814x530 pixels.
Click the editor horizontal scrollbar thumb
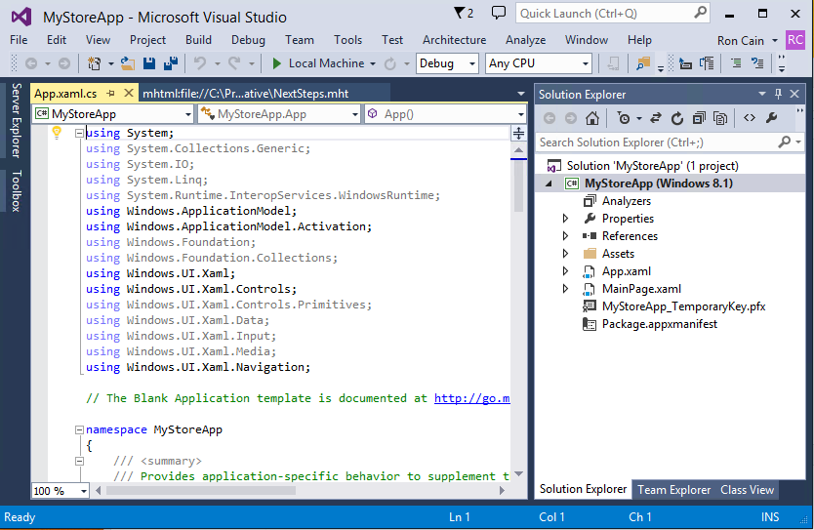[201, 490]
